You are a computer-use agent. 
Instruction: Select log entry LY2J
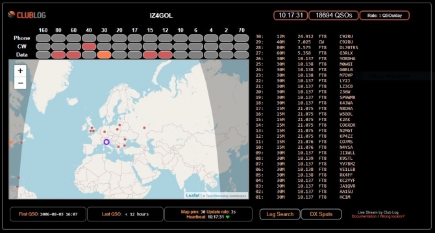point(303,81)
